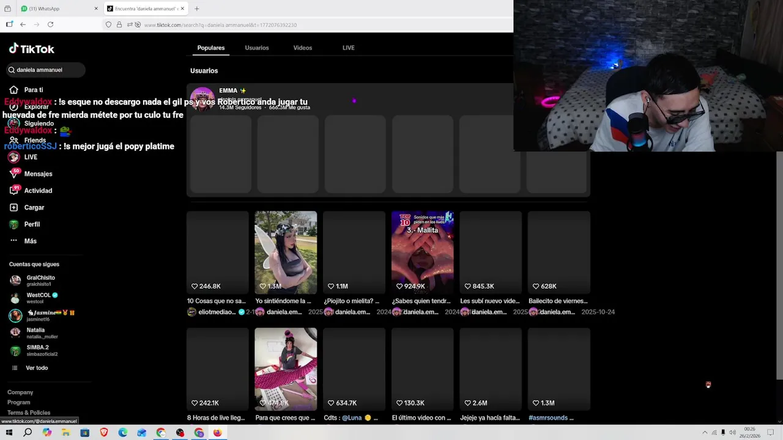This screenshot has width=783, height=440.
Task: Go back in browser history
Action: [x=23, y=24]
